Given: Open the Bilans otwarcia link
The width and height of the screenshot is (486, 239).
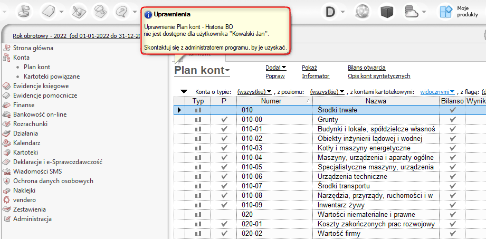Looking at the screenshot, I should point(367,68).
